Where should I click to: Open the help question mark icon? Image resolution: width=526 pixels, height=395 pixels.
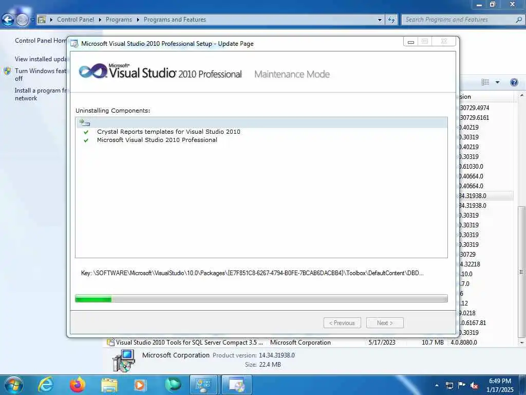pos(514,82)
